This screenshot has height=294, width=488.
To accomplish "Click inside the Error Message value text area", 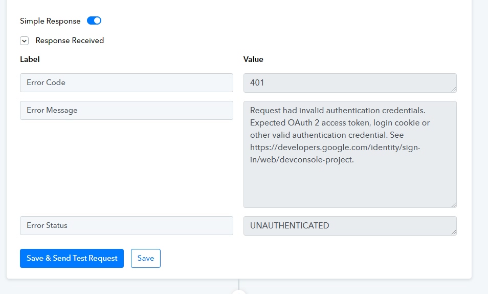I will [350, 154].
